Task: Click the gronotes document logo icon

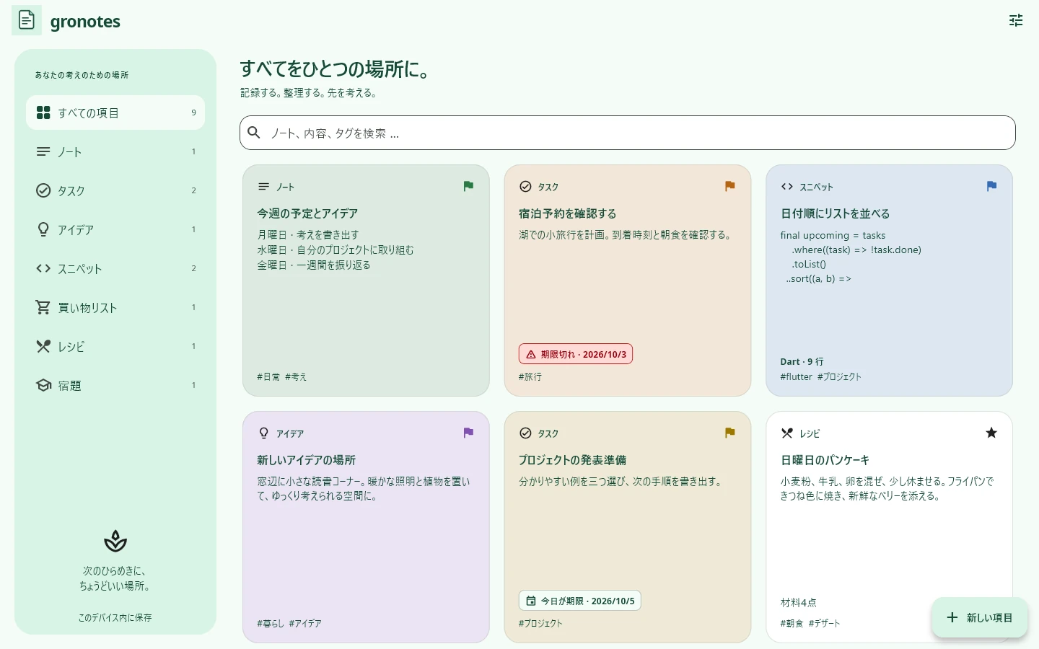Action: [x=27, y=20]
